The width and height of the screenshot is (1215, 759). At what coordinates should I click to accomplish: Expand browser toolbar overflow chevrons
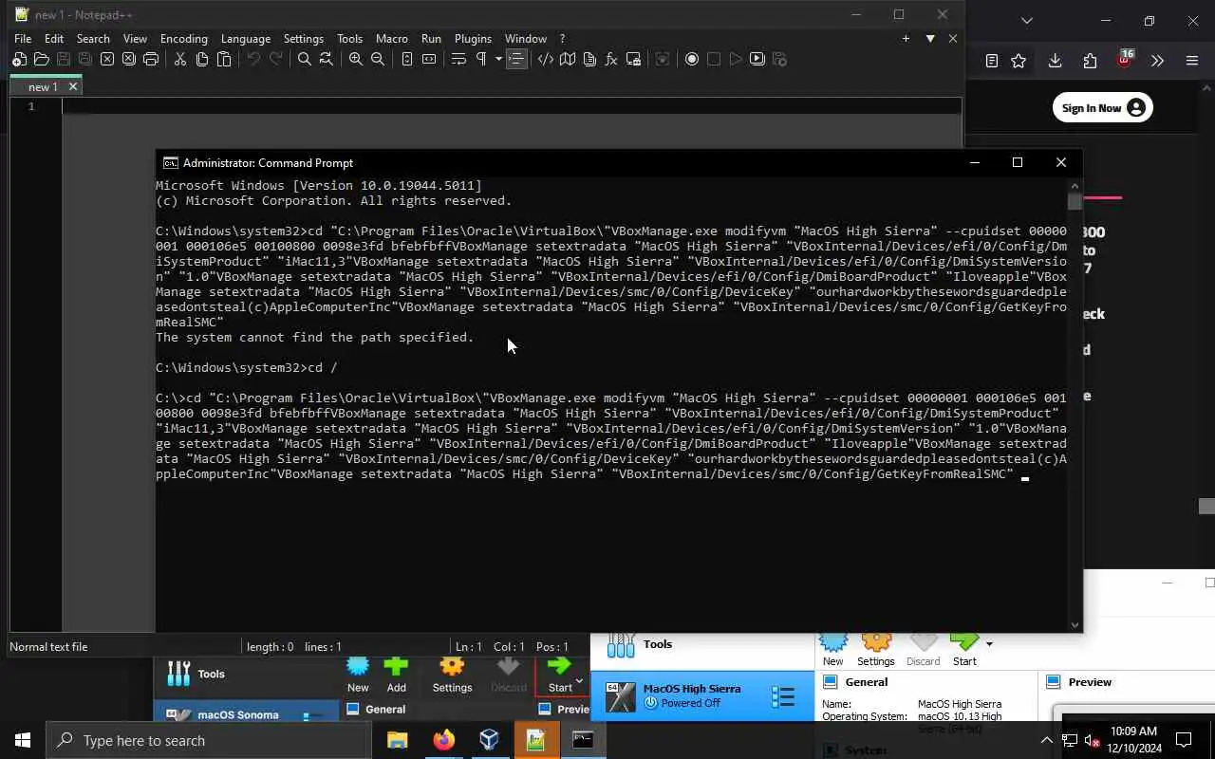pos(1157,61)
